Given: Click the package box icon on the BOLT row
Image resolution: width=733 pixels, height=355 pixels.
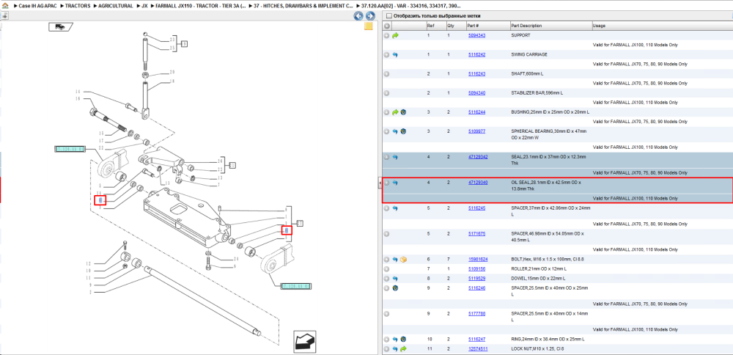Looking at the screenshot, I should 403,260.
